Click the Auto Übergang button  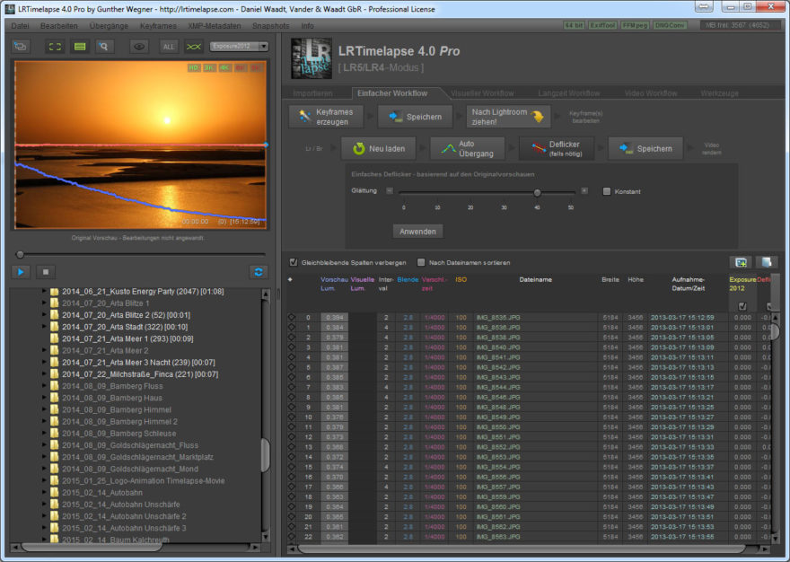coord(468,149)
